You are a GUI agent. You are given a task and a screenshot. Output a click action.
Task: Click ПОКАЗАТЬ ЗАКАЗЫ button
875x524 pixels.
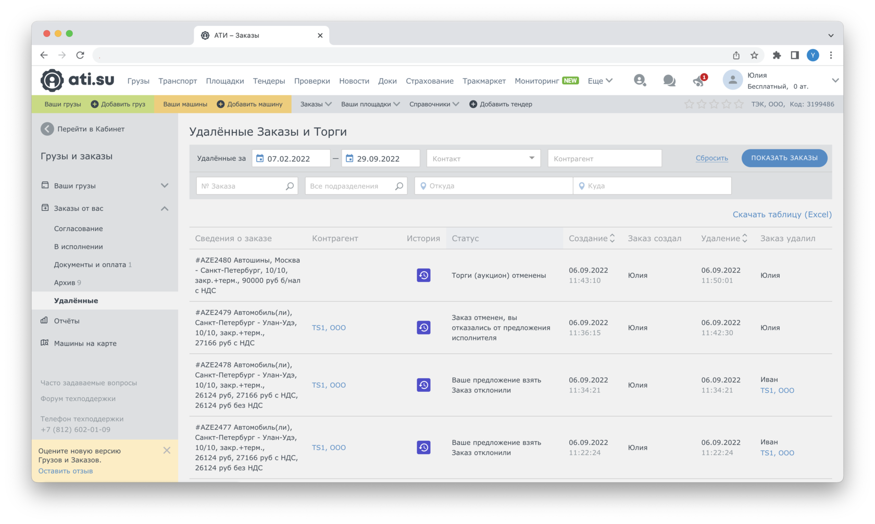(x=784, y=158)
